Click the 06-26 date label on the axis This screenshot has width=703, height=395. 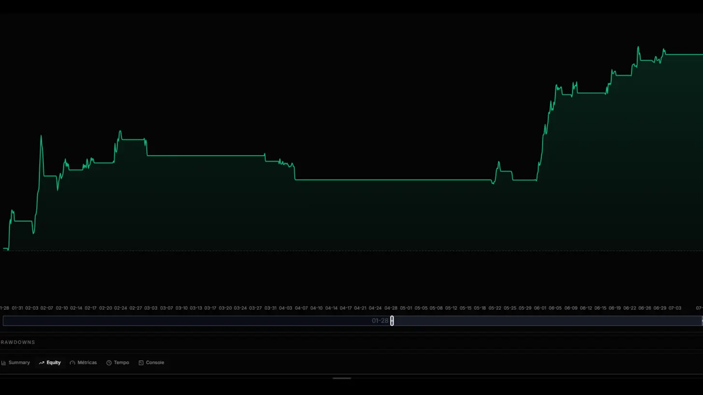645,308
